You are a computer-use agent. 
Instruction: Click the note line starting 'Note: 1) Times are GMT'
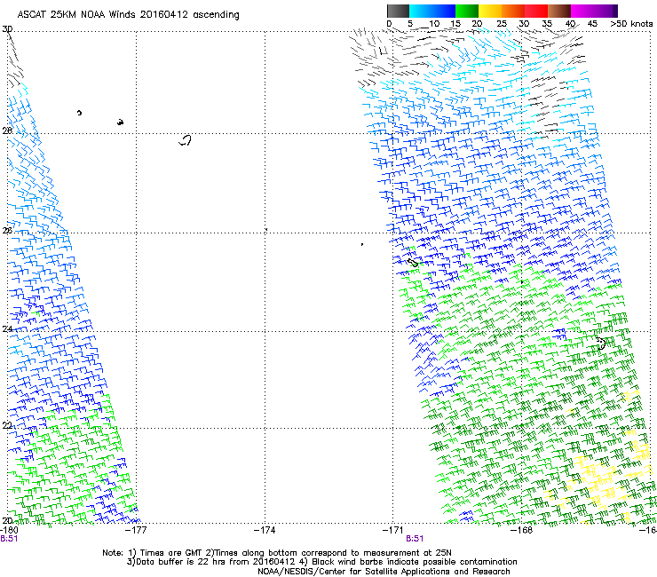276,553
